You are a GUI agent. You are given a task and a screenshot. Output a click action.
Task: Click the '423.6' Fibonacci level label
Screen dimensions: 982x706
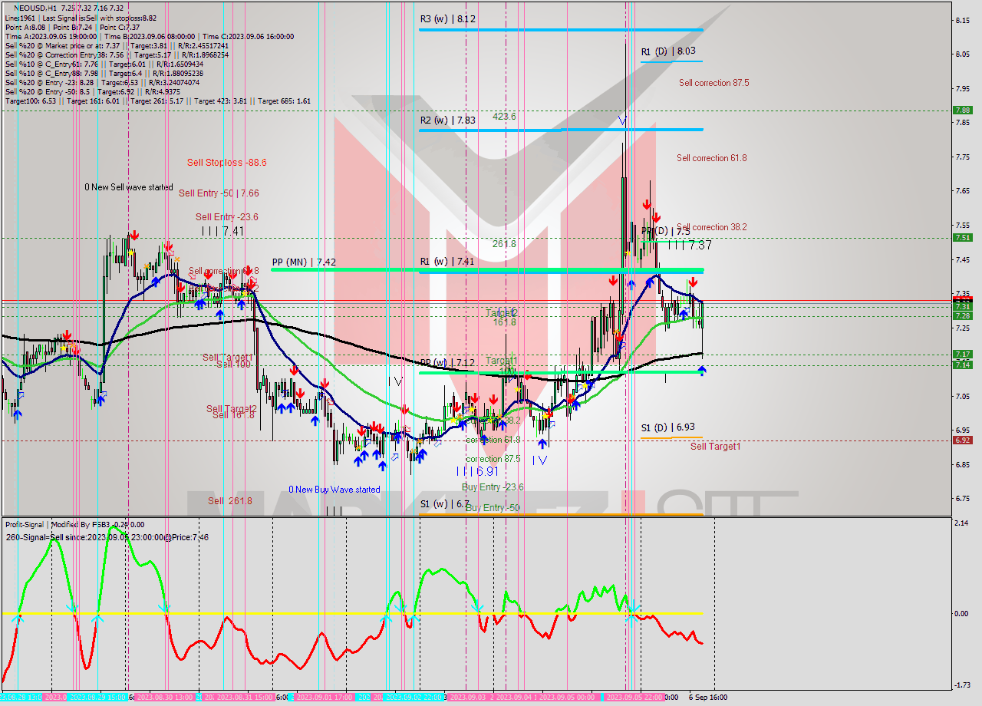pos(504,117)
